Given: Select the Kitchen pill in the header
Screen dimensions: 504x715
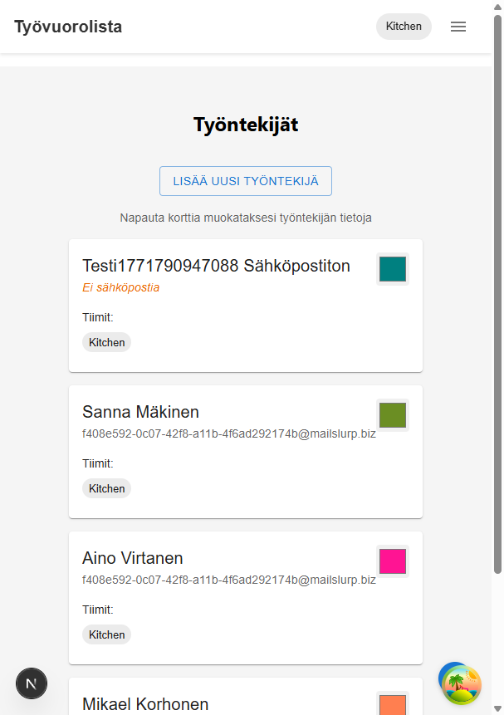Looking at the screenshot, I should click(x=404, y=26).
